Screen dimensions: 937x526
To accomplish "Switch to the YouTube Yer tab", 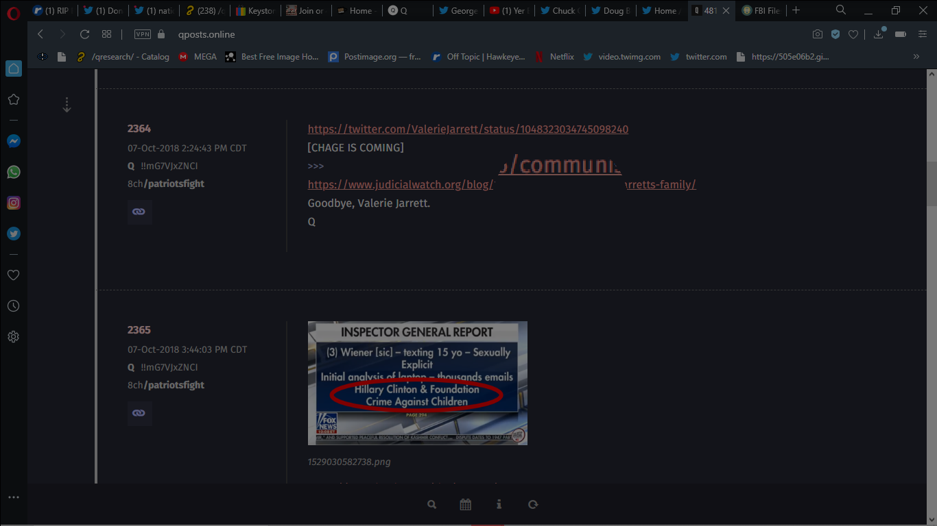I will pos(508,10).
